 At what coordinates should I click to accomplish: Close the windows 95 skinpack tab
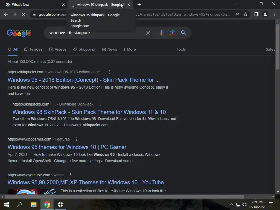(x=129, y=5)
